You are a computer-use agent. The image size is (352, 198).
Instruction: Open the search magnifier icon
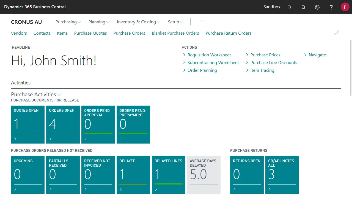click(289, 7)
